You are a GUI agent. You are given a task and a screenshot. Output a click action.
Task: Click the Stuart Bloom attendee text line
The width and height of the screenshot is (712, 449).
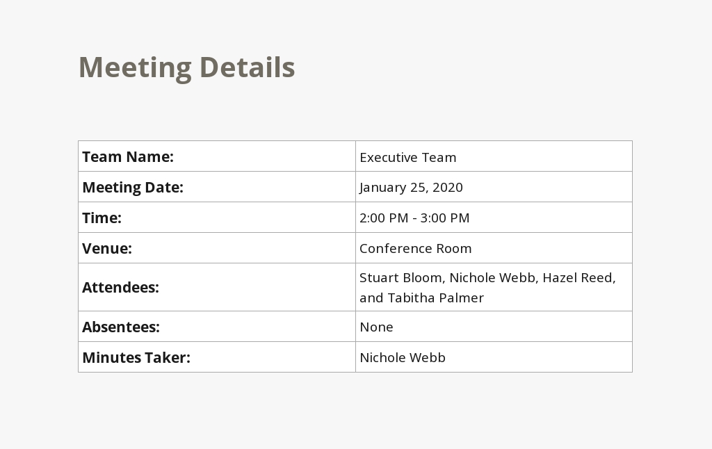pyautogui.click(x=487, y=277)
